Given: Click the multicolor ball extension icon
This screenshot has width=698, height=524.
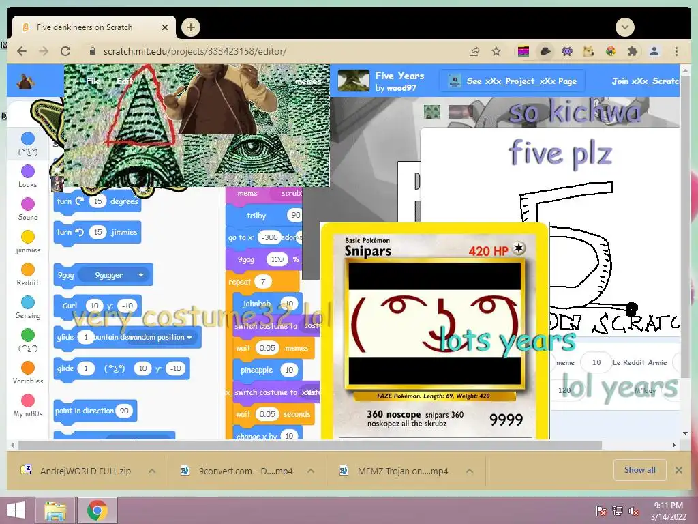Looking at the screenshot, I should click(610, 51).
